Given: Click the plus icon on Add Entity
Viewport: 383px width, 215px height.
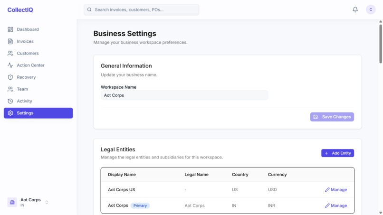Looking at the screenshot, I should (326, 153).
